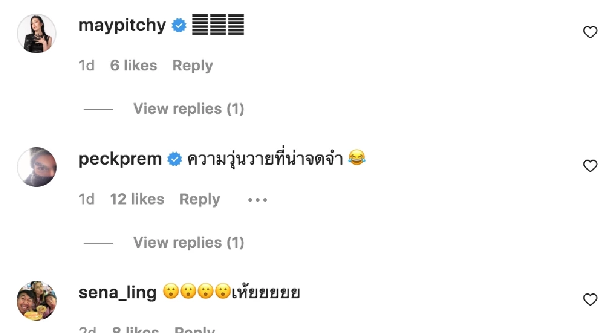Like peckprem's comment with the heart icon
This screenshot has width=612, height=333.
pyautogui.click(x=590, y=165)
